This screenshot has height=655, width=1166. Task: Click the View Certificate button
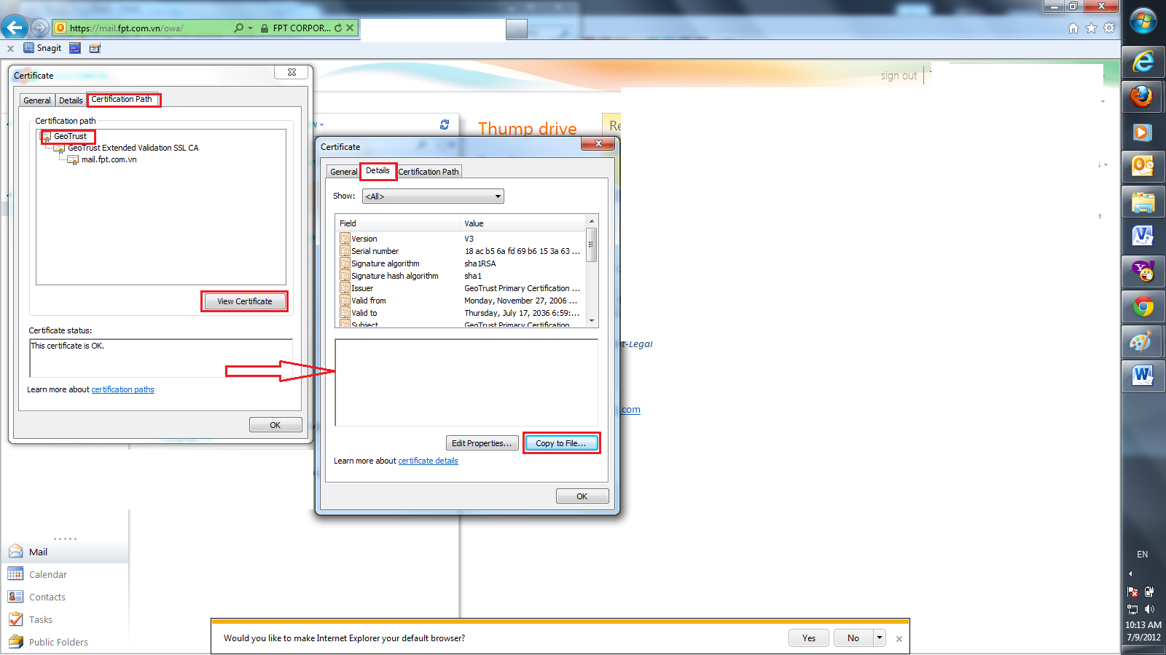245,301
